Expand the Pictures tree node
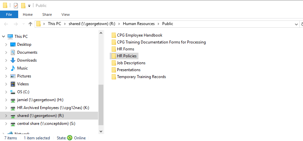 [x=6, y=76]
